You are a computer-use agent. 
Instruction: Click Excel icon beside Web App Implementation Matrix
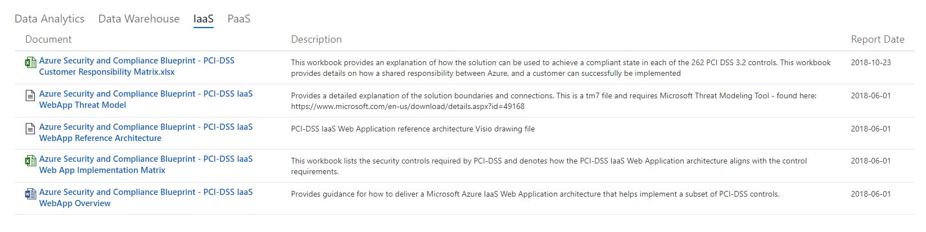(30, 161)
